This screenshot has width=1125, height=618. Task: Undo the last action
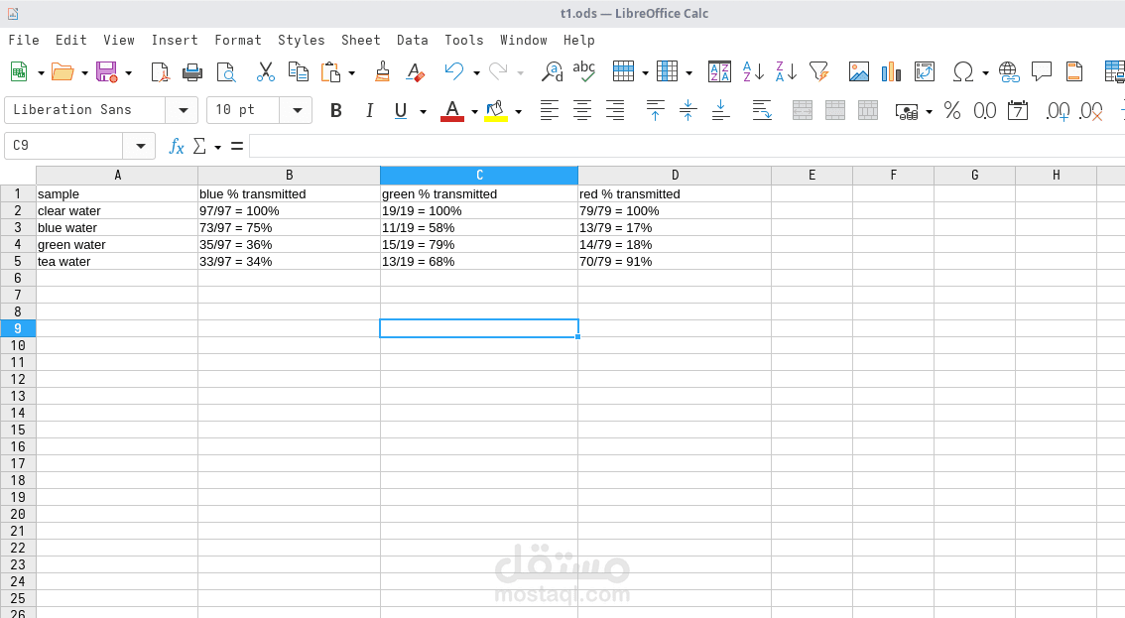click(453, 71)
